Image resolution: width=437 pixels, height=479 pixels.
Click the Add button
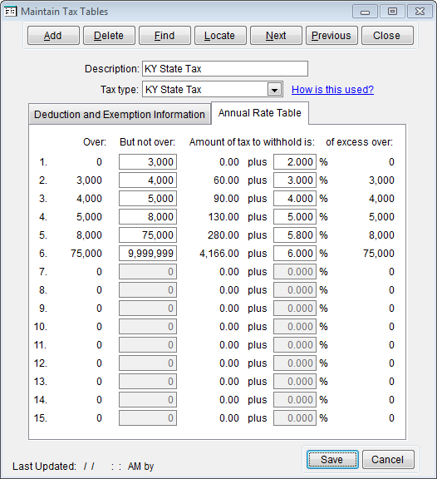coord(53,36)
